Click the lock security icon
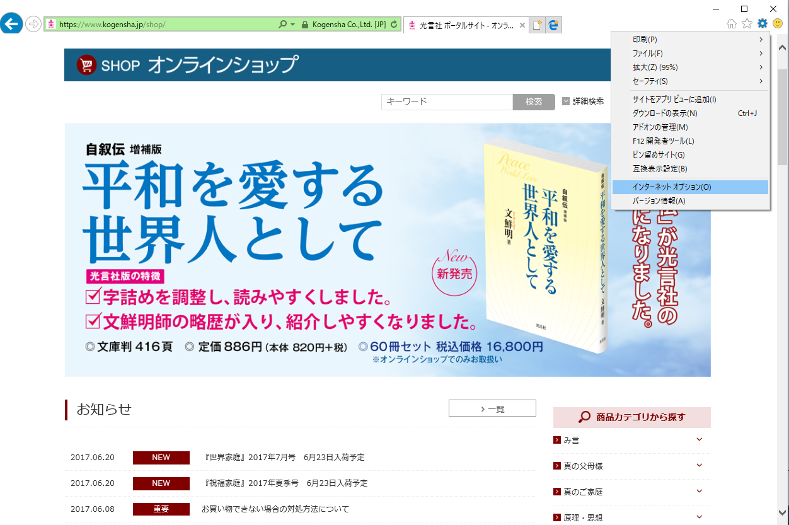 click(x=305, y=25)
